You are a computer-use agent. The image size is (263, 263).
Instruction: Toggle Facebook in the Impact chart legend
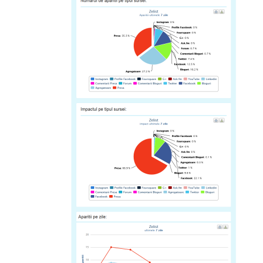click(x=99, y=197)
